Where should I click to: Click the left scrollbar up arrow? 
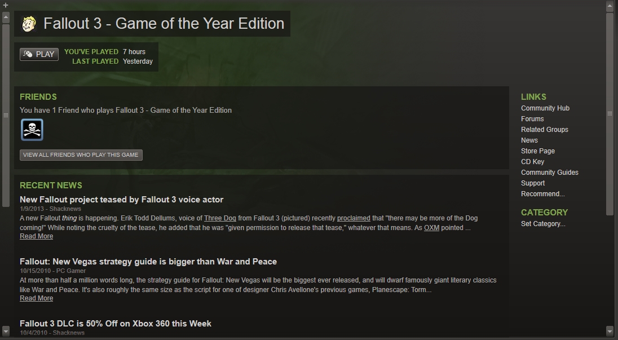6,17
